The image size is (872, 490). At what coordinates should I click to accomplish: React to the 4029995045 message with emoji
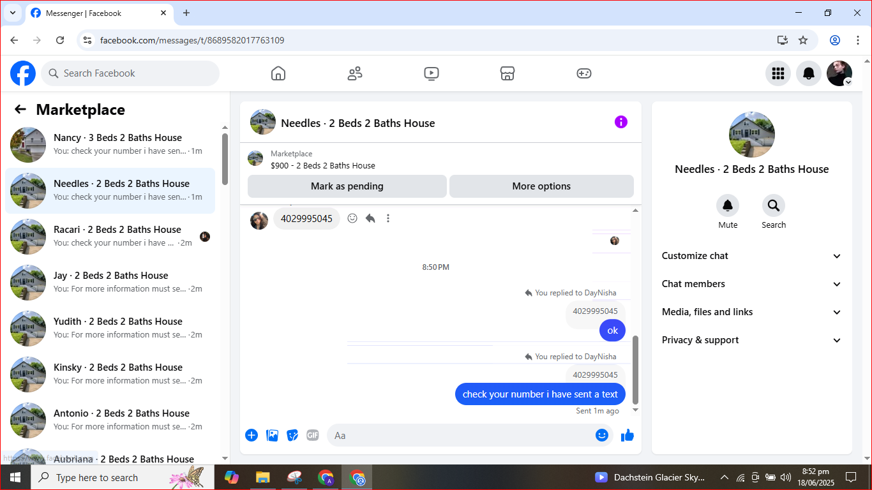tap(352, 218)
